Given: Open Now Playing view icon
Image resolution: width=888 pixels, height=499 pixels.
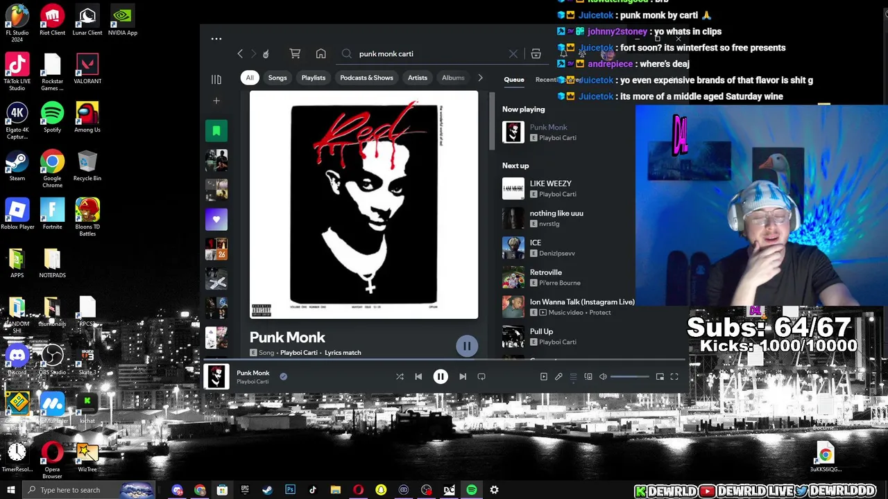Looking at the screenshot, I should point(544,376).
